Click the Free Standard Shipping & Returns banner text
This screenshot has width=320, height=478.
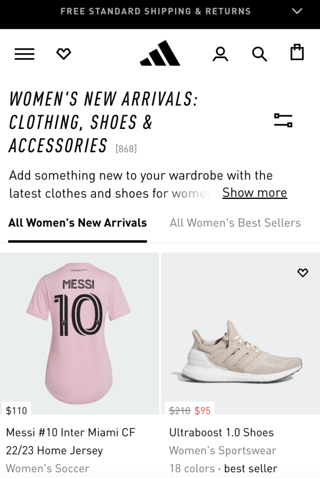[156, 11]
